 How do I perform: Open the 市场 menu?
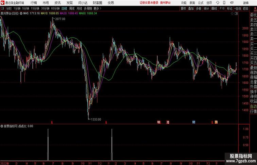46,3
